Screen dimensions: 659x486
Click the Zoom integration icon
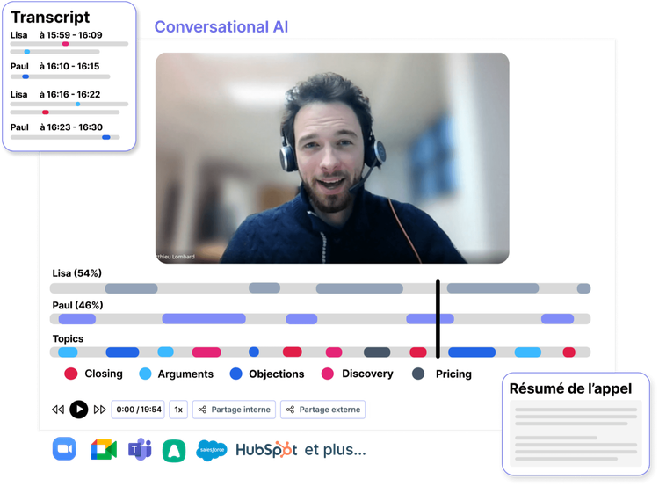point(64,449)
